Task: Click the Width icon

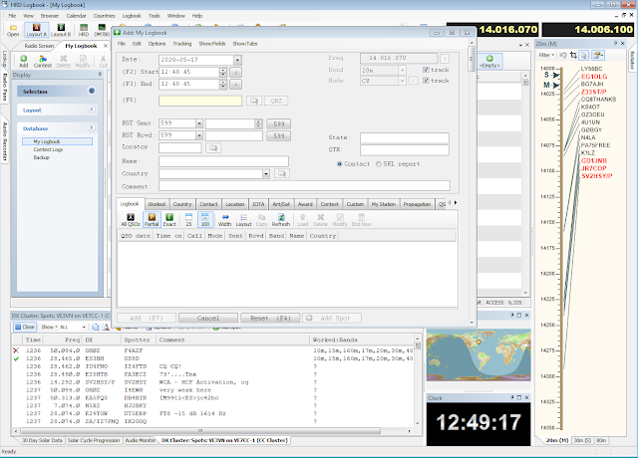Action: coord(224,220)
